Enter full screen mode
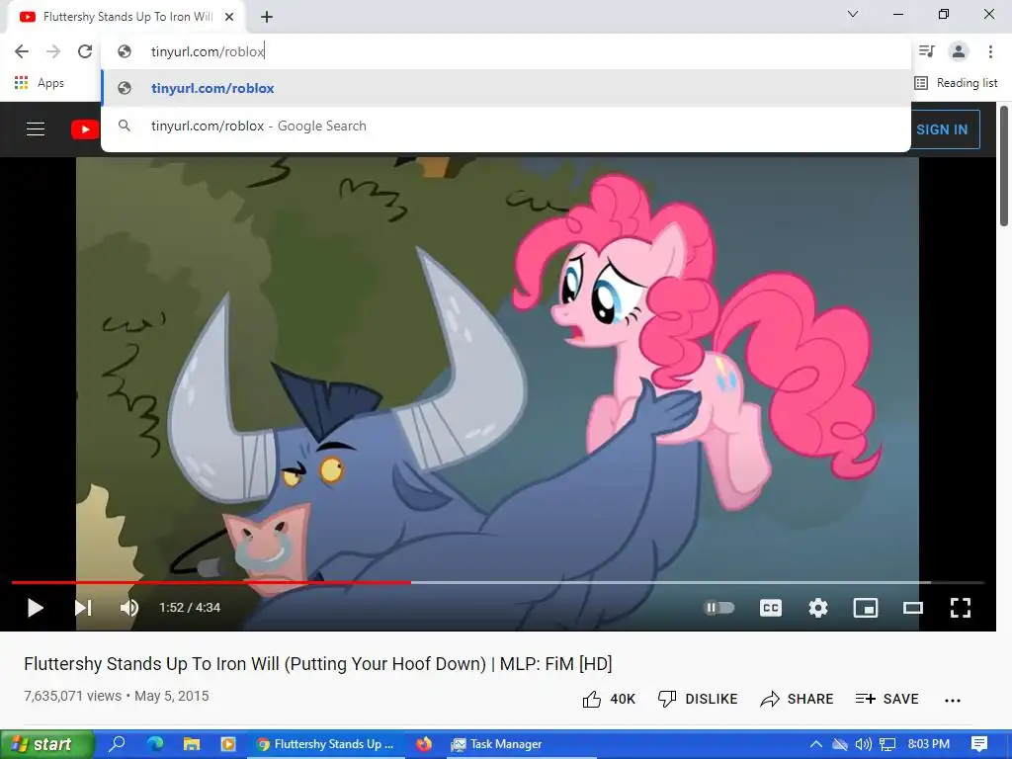The width and height of the screenshot is (1012, 759). click(961, 608)
